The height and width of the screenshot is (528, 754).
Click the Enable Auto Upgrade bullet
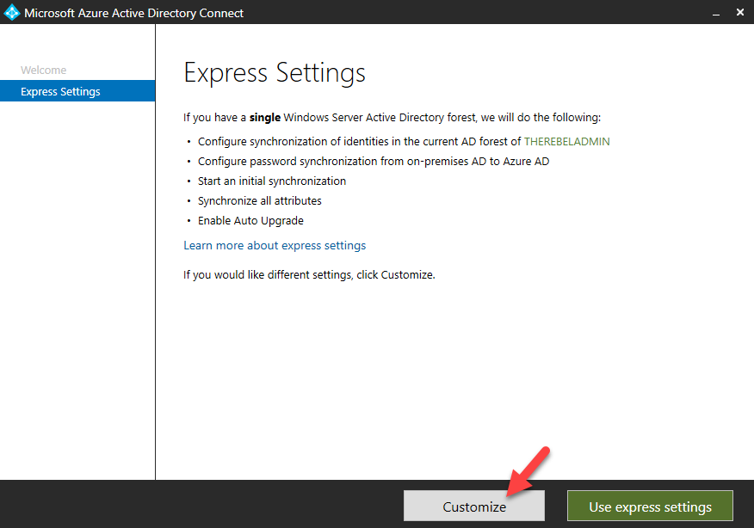(250, 221)
